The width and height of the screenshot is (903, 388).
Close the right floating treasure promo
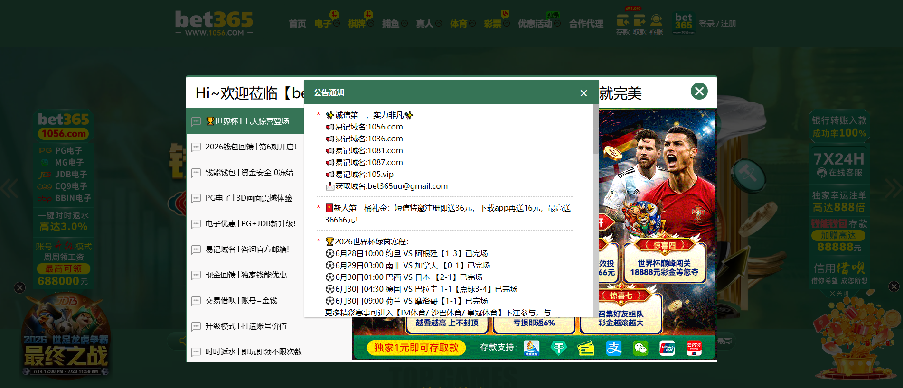894,286
